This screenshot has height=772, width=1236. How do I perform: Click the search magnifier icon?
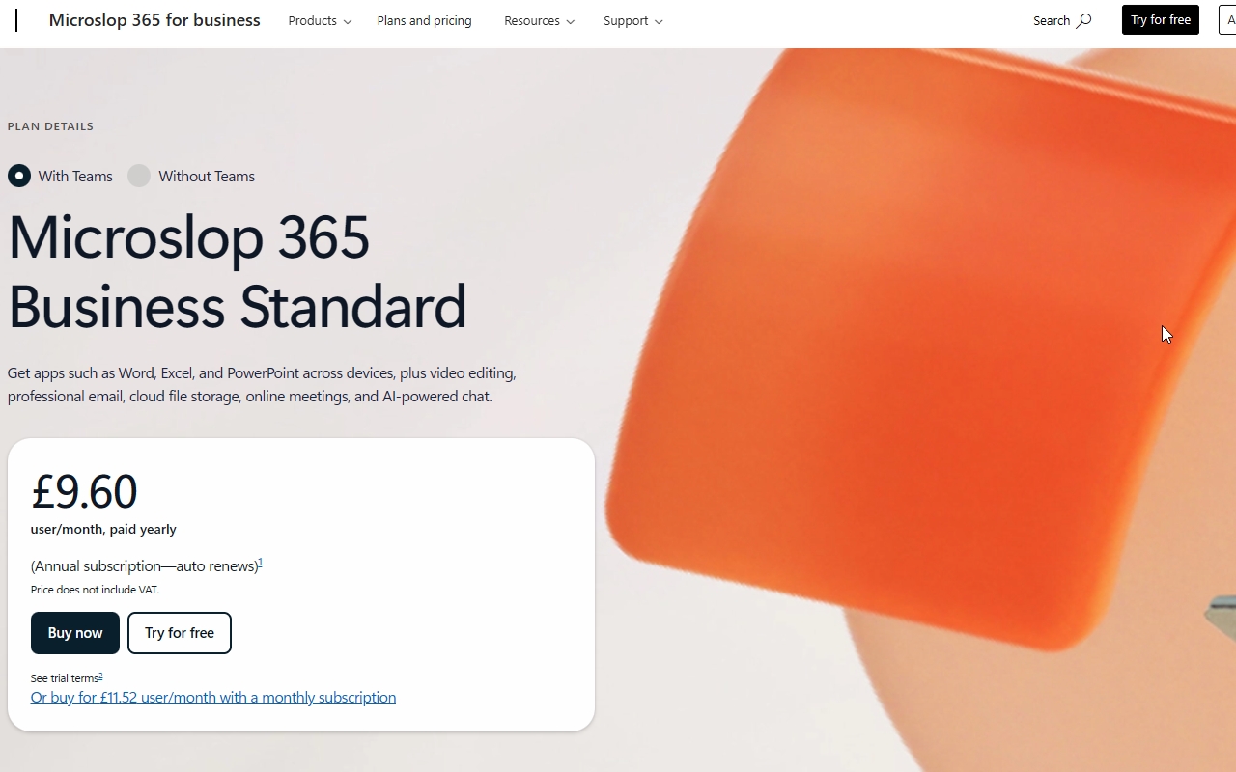point(1084,20)
